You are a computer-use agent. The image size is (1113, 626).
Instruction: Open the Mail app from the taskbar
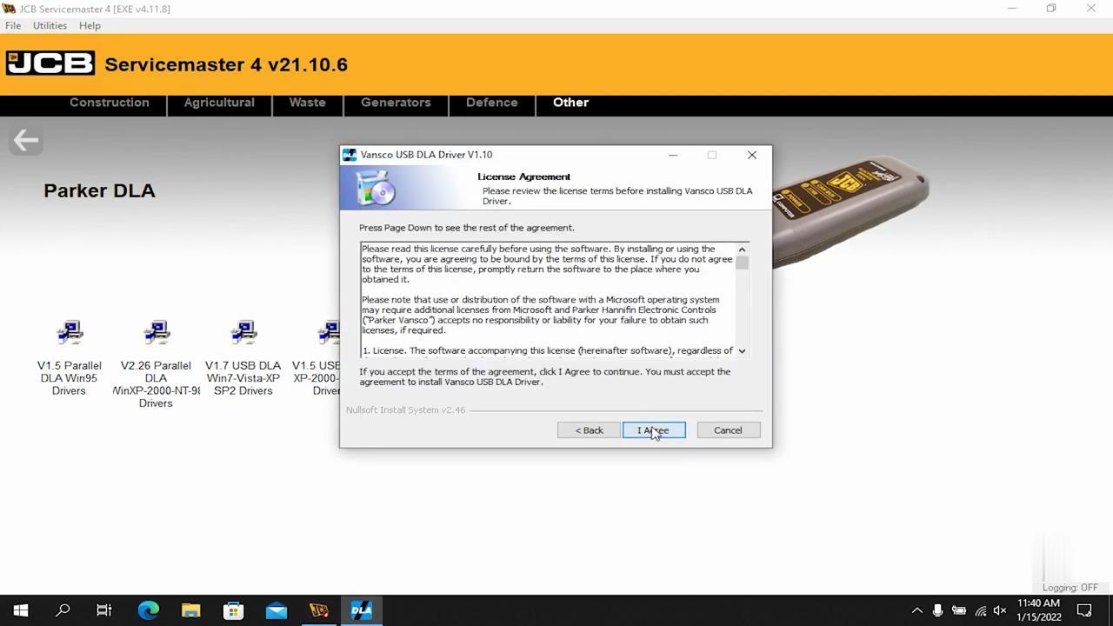tap(277, 610)
